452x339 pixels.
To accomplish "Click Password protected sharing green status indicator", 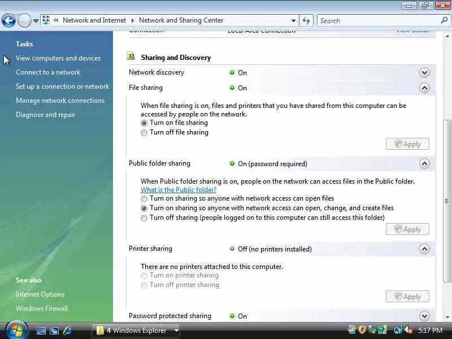I will click(232, 316).
